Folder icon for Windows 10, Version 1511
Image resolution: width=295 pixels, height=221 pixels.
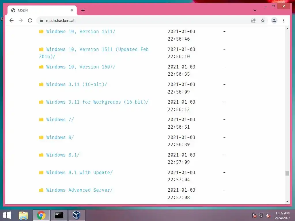(x=41, y=31)
